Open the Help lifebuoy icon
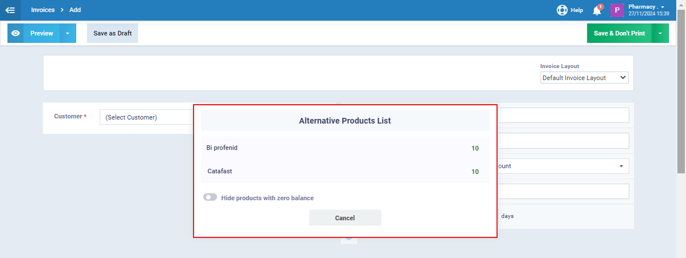This screenshot has height=258, width=686. (x=562, y=10)
